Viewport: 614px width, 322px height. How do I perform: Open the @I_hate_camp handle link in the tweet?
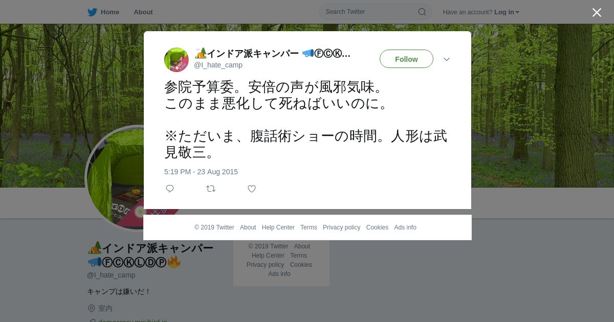218,65
